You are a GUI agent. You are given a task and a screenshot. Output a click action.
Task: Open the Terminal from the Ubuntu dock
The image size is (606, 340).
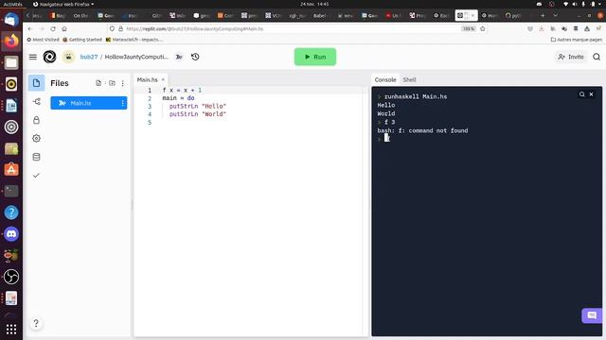click(11, 191)
